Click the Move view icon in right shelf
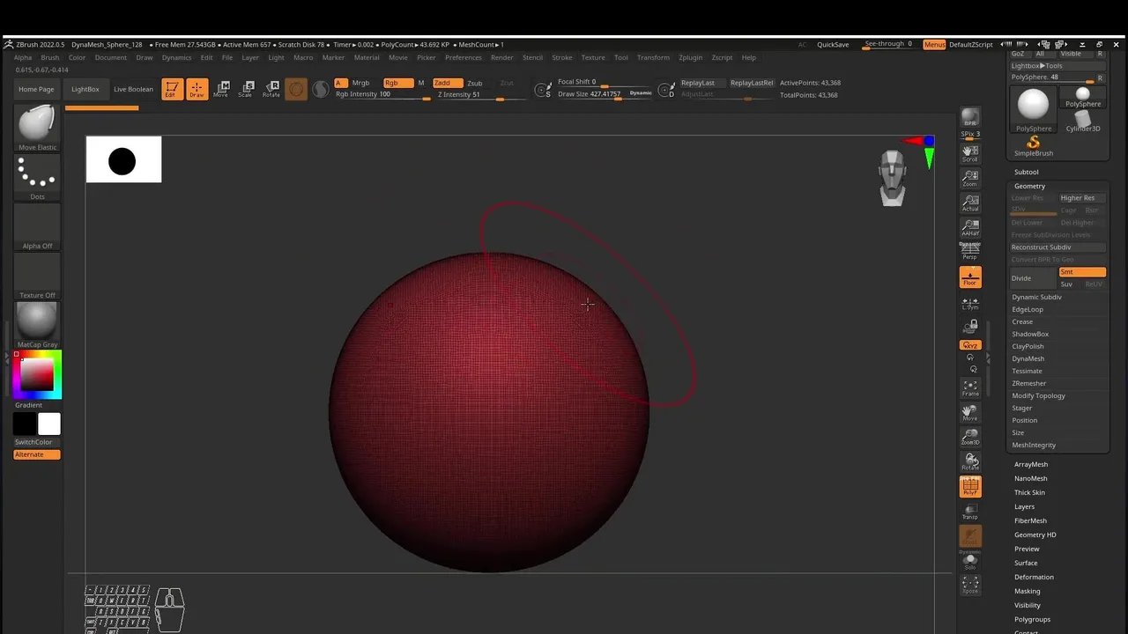The image size is (1128, 634). click(970, 412)
